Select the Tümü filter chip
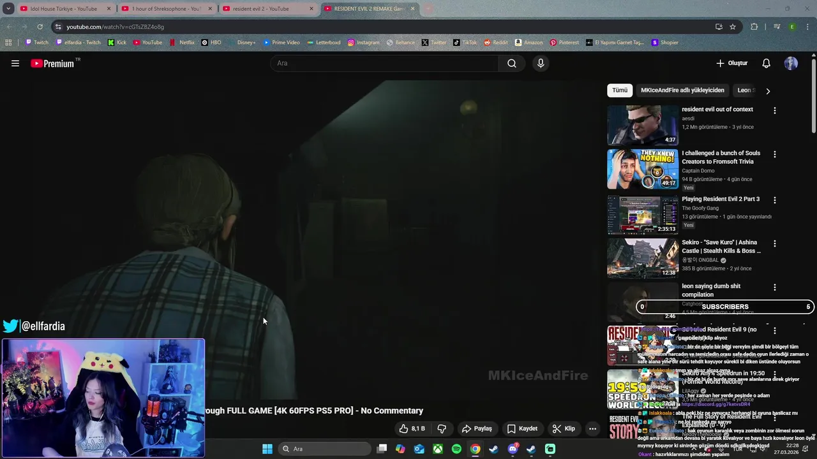This screenshot has height=459, width=817. (620, 91)
